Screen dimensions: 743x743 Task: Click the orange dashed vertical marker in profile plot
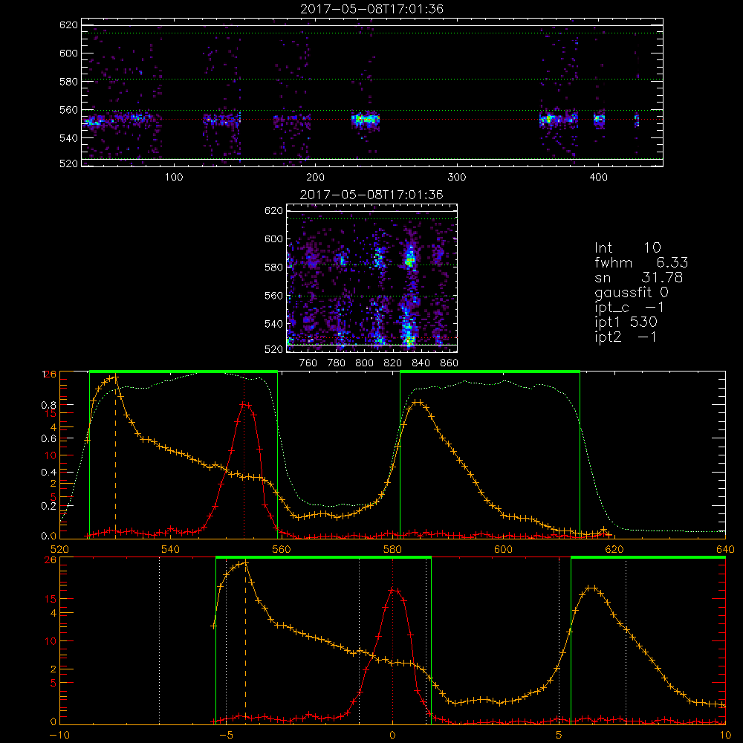click(115, 457)
